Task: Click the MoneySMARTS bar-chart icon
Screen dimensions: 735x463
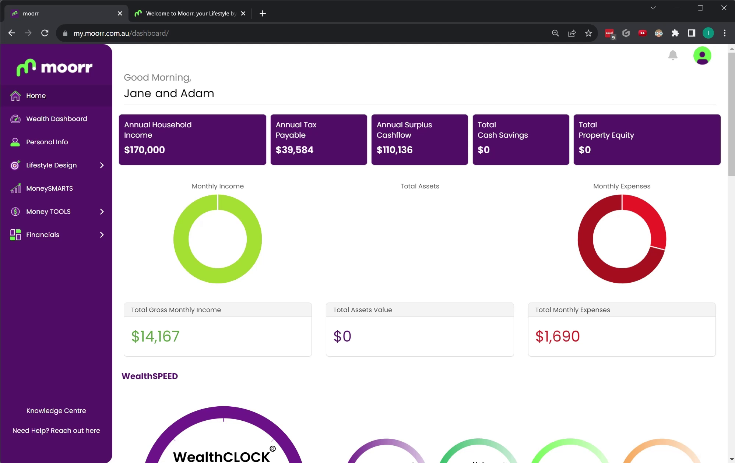Action: tap(15, 188)
